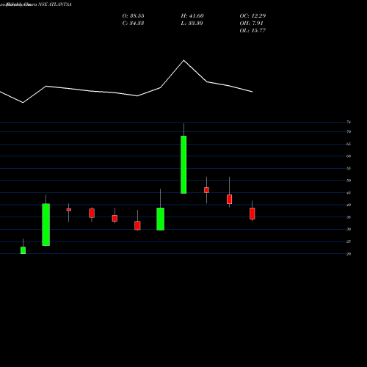Click the 74 price axis label

349,122
